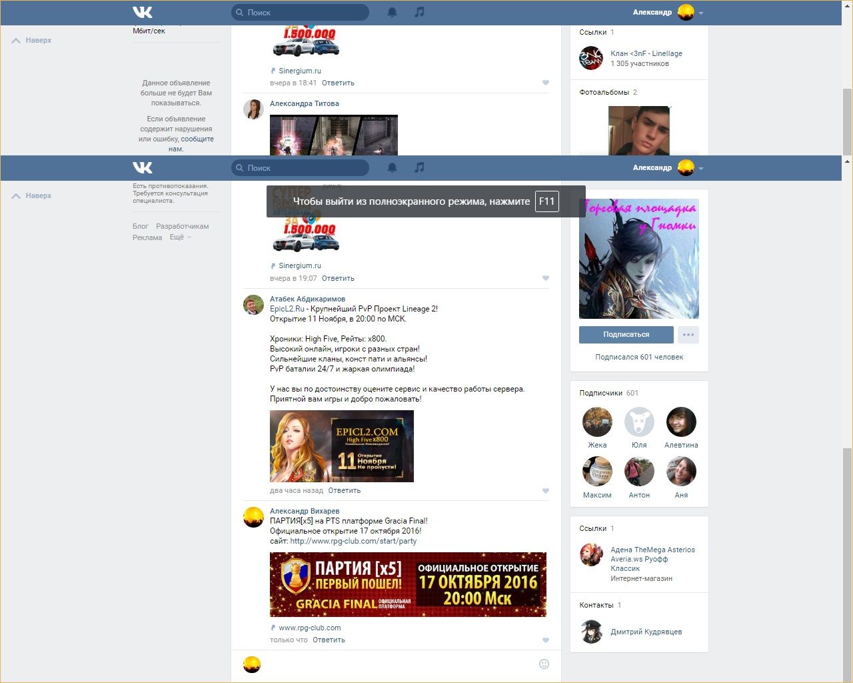
Task: Open the Подписчики 601 list header
Action: (609, 393)
